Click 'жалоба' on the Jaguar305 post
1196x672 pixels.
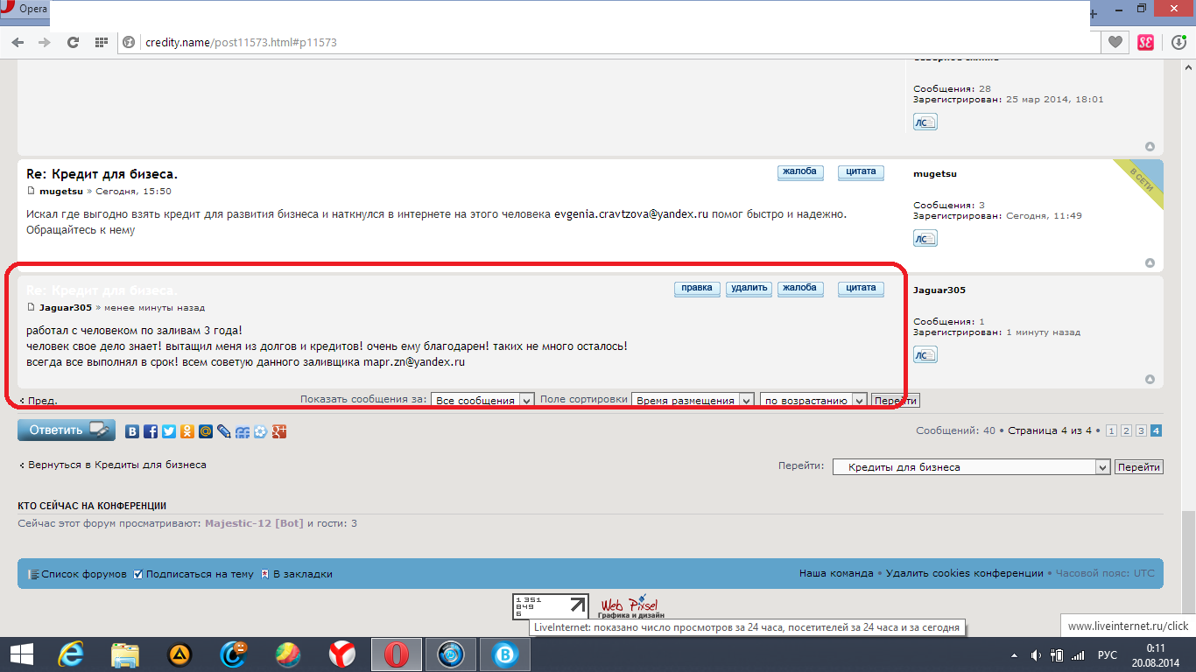800,289
